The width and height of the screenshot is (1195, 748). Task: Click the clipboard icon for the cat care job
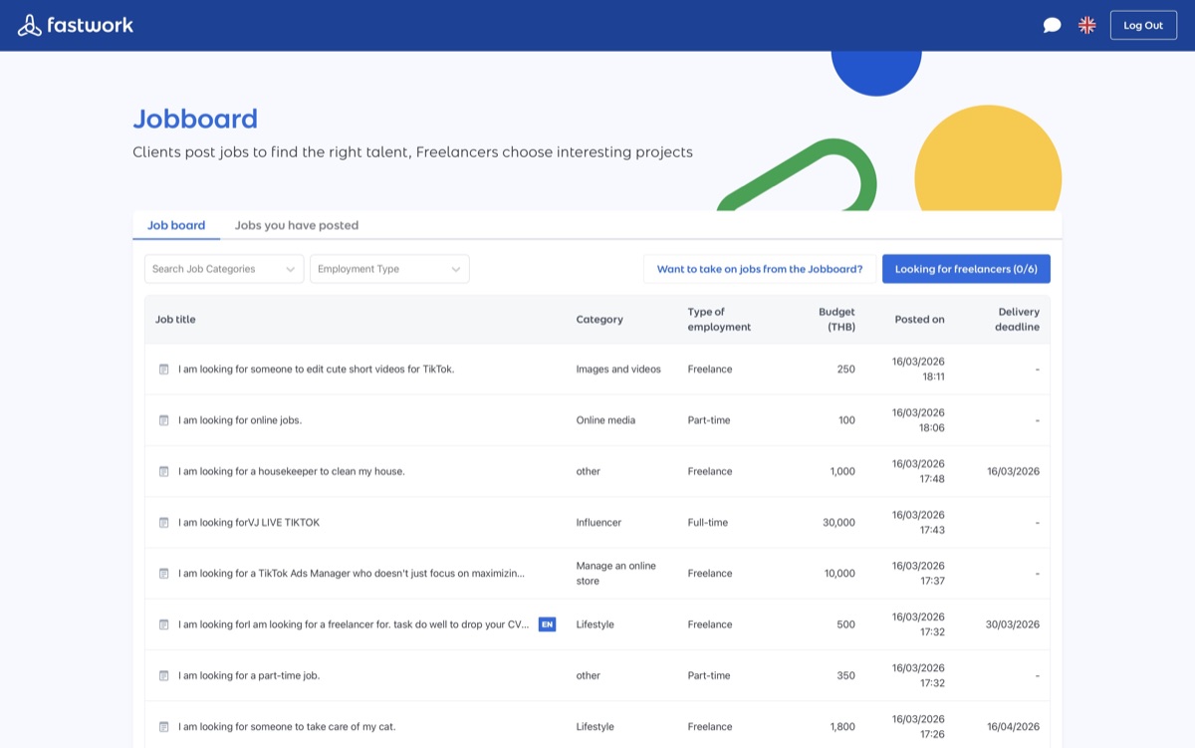coord(163,726)
